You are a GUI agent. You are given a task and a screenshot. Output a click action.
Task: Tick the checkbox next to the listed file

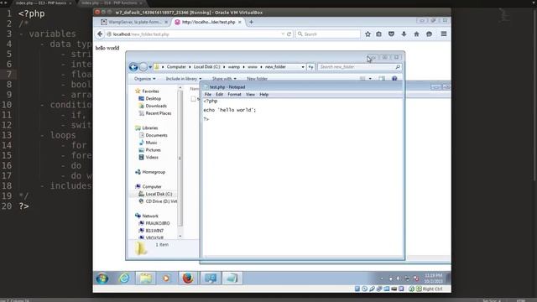(x=194, y=99)
